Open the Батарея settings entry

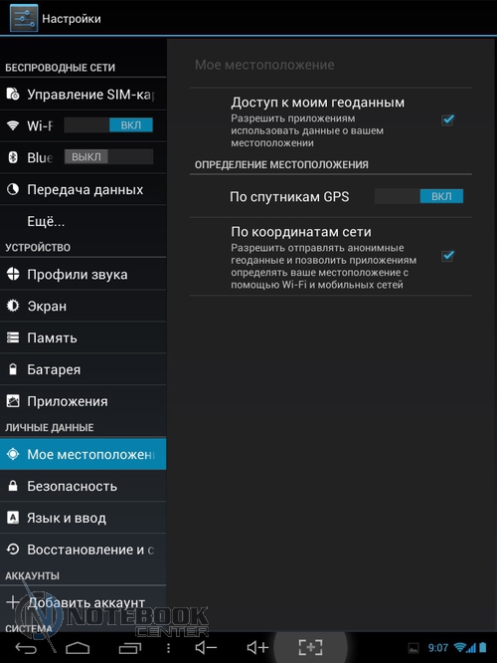83,369
